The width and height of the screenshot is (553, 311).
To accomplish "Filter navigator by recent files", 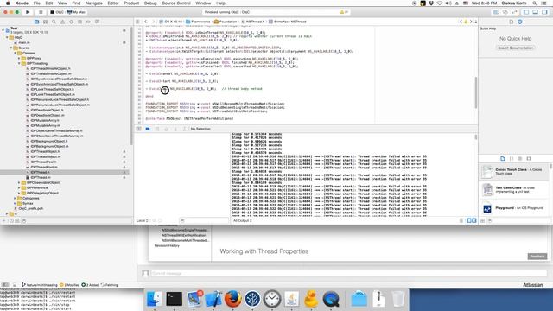I will 11,221.
